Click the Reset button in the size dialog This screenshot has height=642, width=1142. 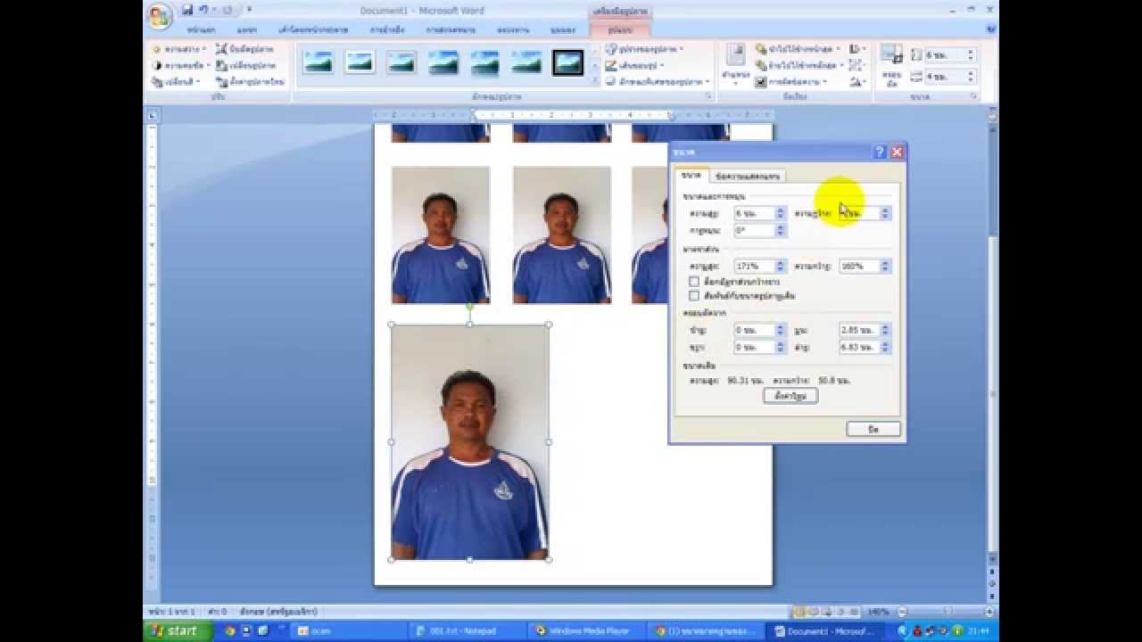790,395
